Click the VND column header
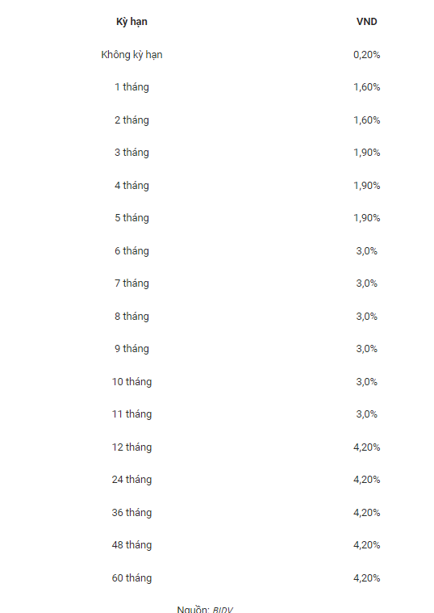434x613 pixels. point(366,22)
